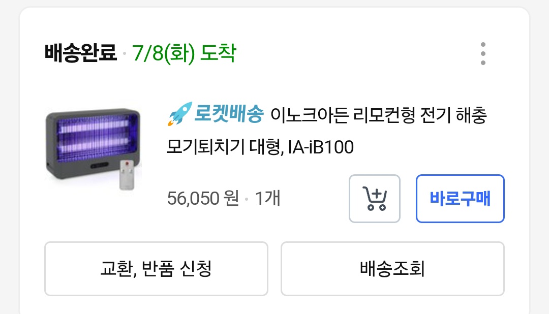Request exchange or return via 교환, 반품 신청
The width and height of the screenshot is (549, 314).
click(x=156, y=269)
